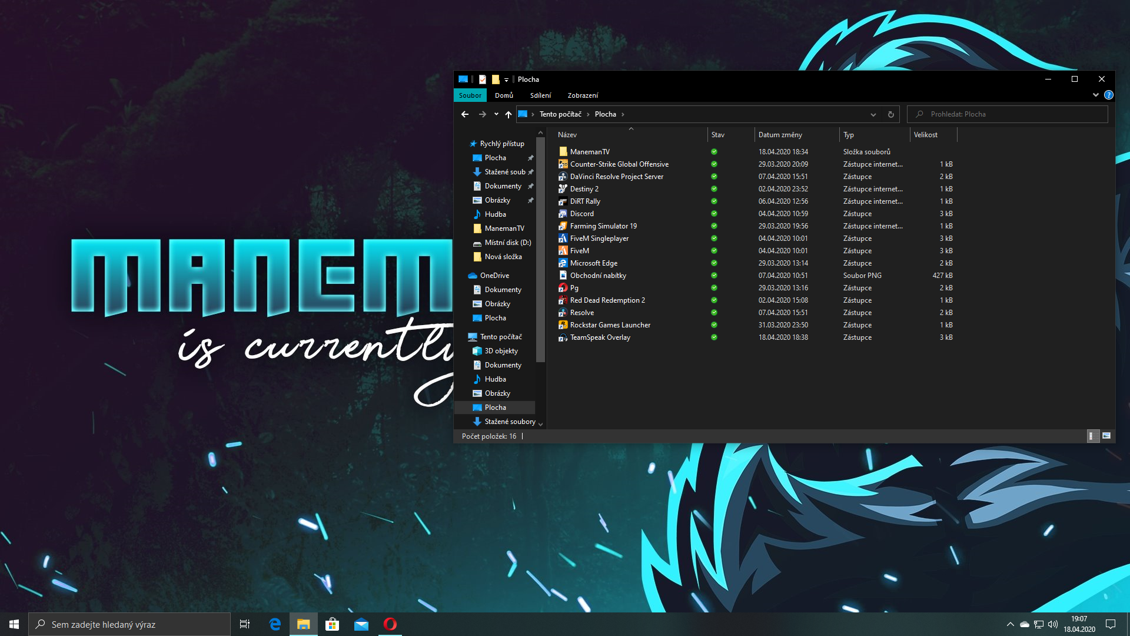
Task: Go up one folder level arrow
Action: 508,114
